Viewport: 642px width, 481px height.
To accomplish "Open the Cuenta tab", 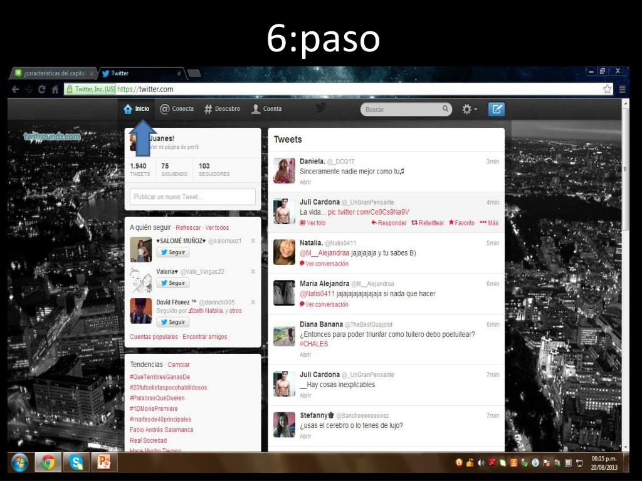I will [266, 109].
